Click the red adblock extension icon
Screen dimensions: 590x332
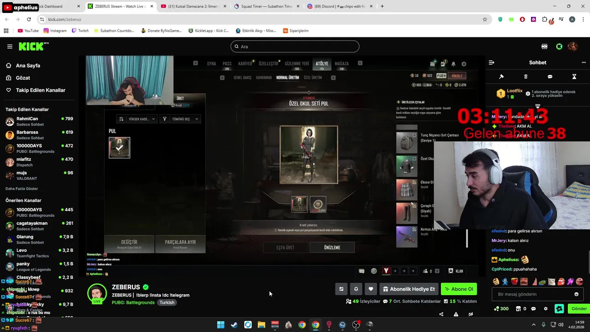point(522,19)
